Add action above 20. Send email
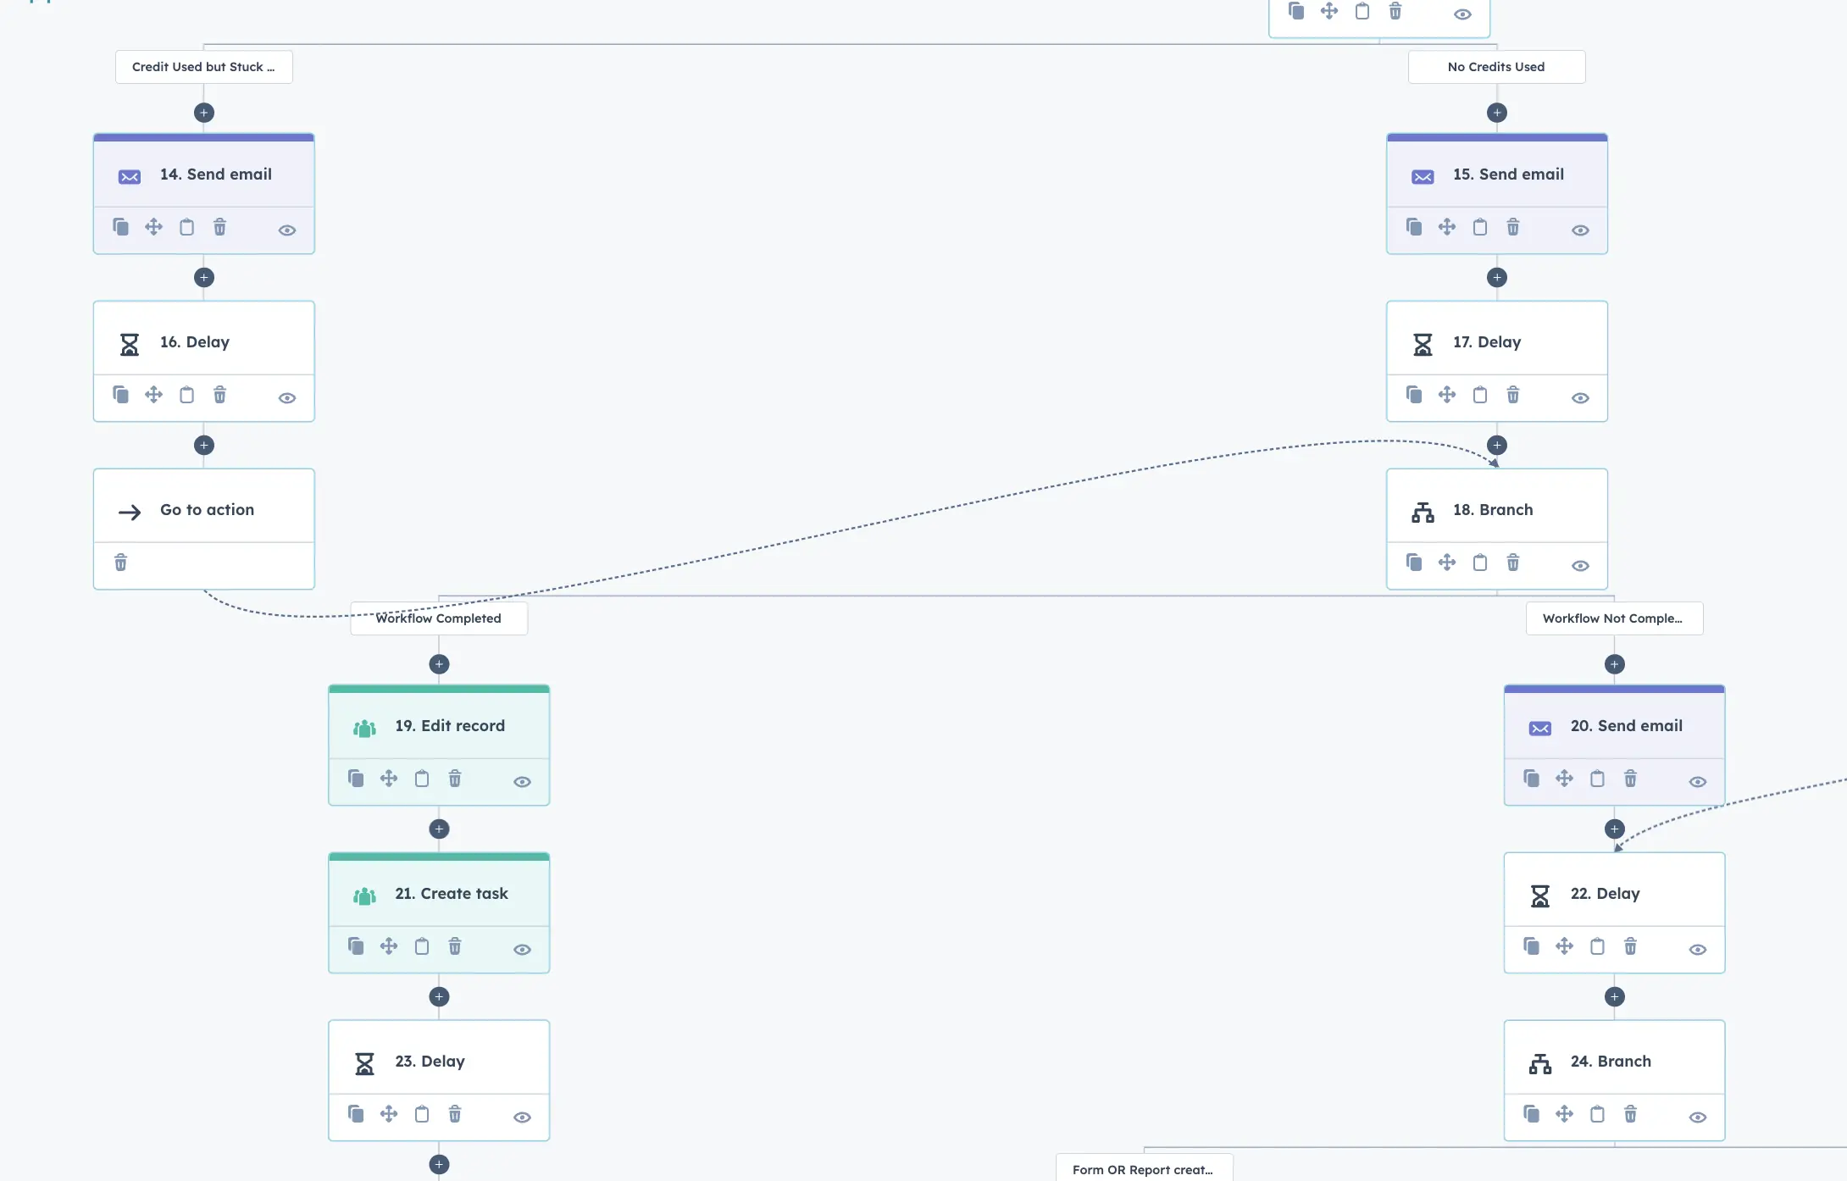 [x=1615, y=664]
